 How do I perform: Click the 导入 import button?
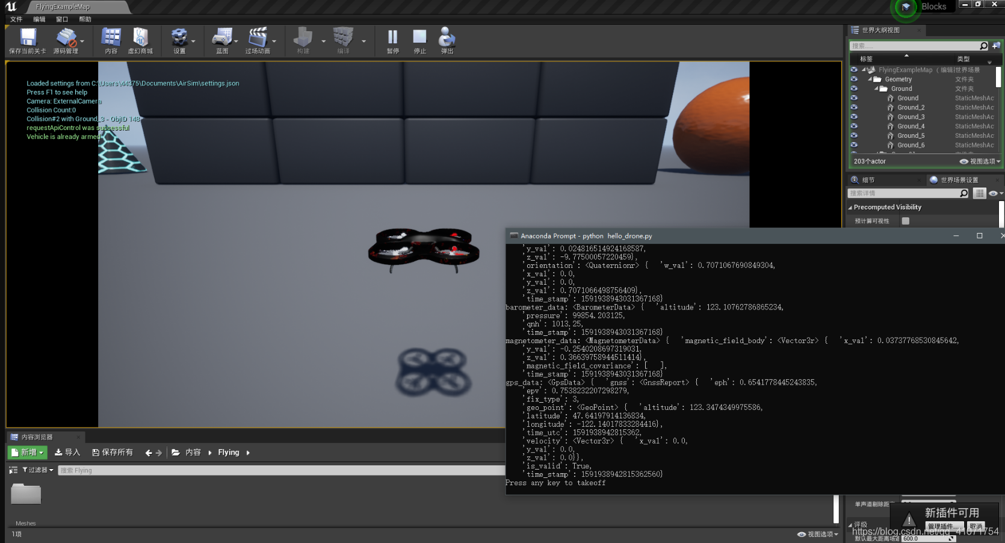[x=67, y=452]
